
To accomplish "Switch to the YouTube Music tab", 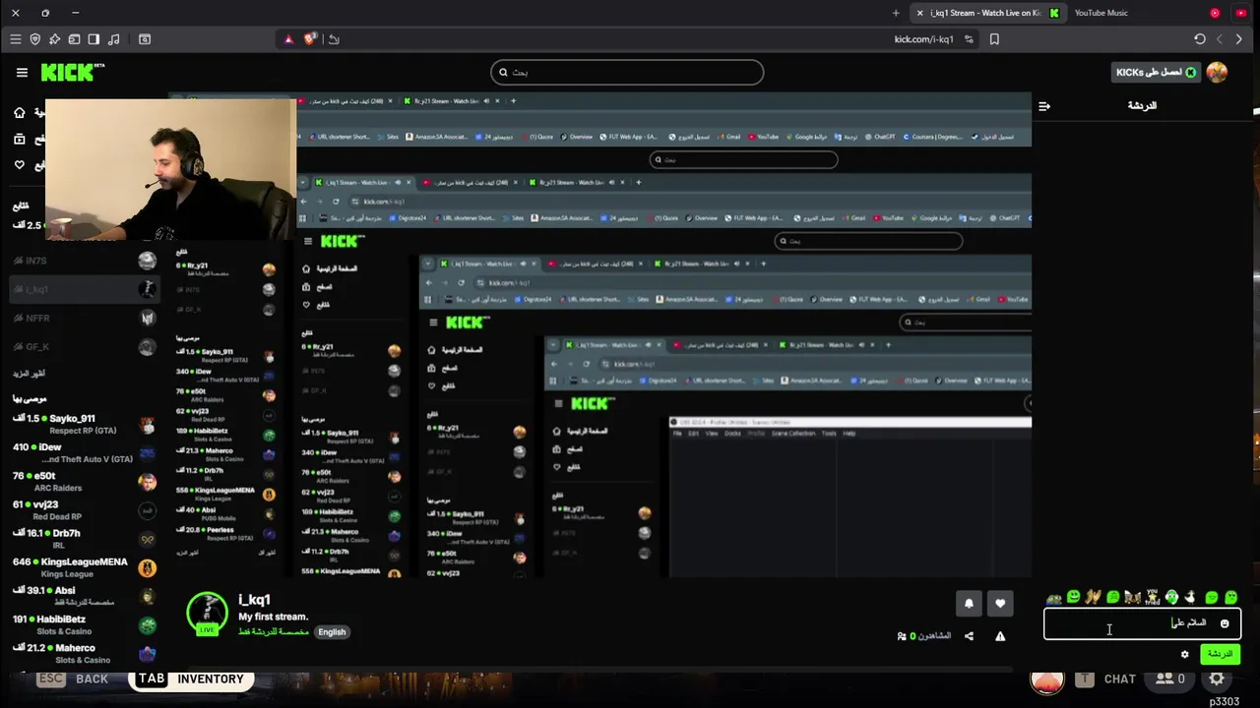I will [x=1101, y=13].
